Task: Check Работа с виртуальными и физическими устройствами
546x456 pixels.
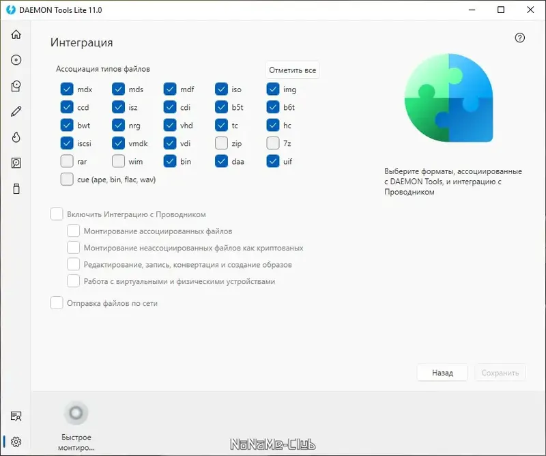Action: point(74,281)
